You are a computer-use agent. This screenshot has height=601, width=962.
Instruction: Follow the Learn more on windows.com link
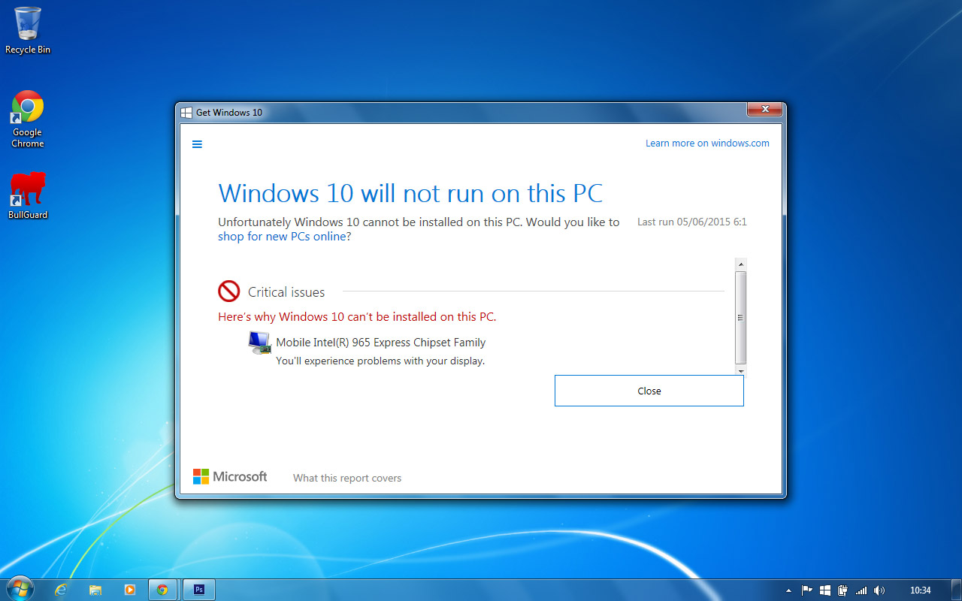coord(707,143)
